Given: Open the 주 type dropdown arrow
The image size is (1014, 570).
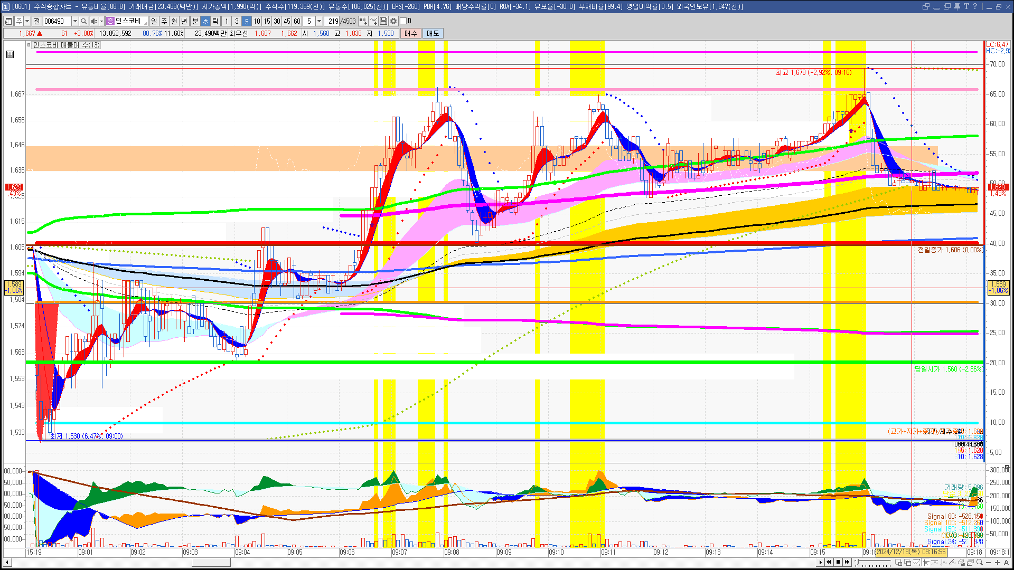Looking at the screenshot, I should point(27,21).
